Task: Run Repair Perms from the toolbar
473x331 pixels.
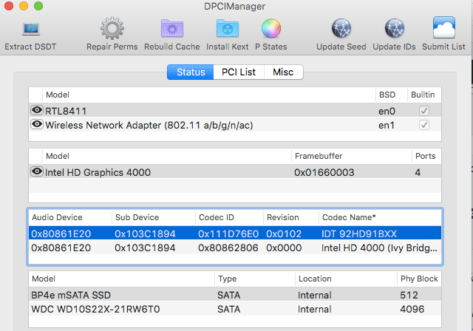Action: point(112,30)
